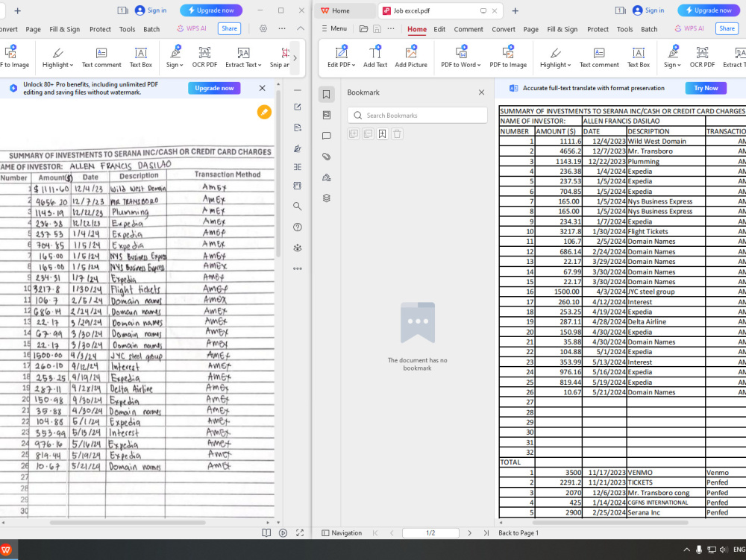Close the Bookmark panel
Viewport: 746px width, 560px height.
(481, 92)
